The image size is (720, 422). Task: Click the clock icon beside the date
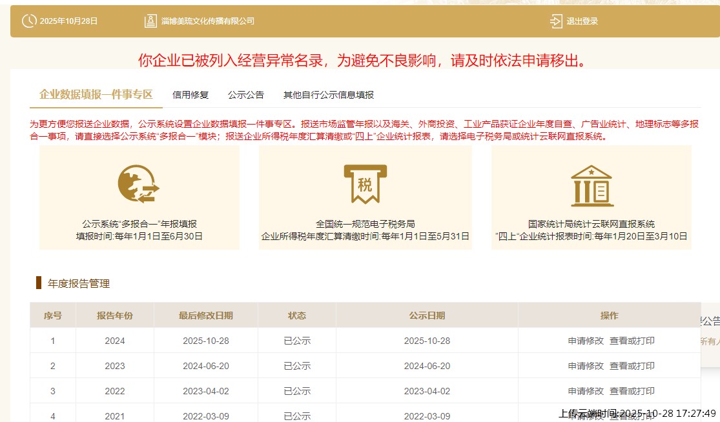pyautogui.click(x=29, y=21)
